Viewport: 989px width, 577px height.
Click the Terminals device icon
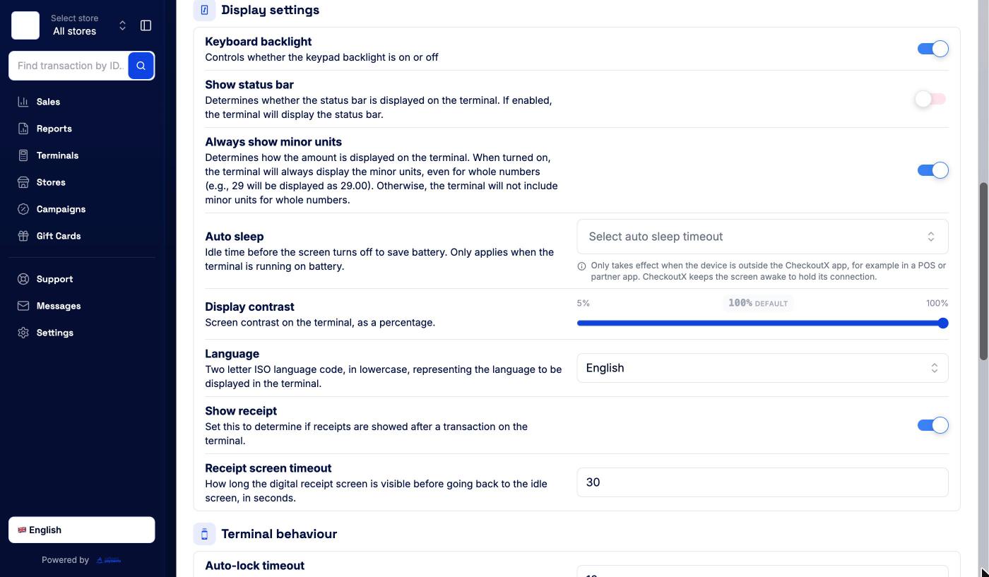tap(23, 155)
